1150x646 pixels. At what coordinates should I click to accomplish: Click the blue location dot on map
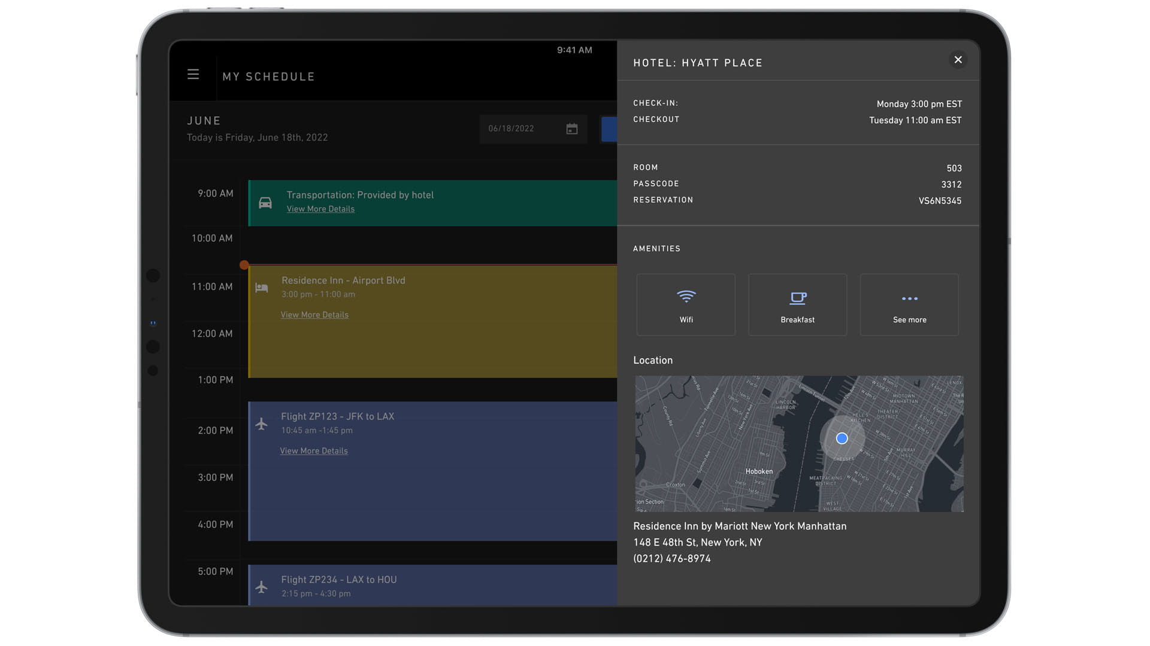(x=842, y=438)
